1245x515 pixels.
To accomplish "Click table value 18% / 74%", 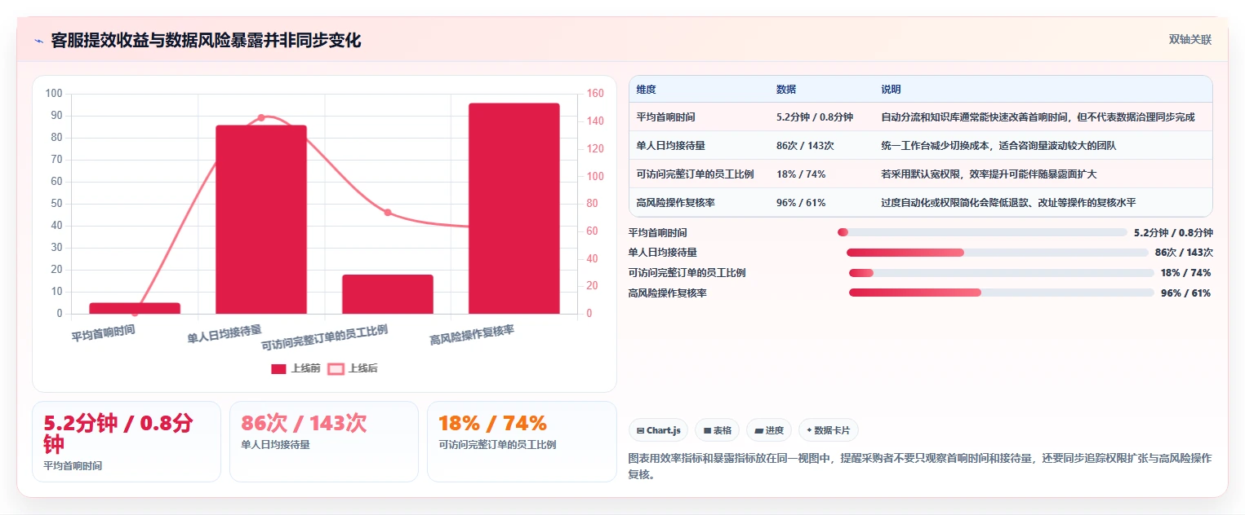I will (800, 174).
